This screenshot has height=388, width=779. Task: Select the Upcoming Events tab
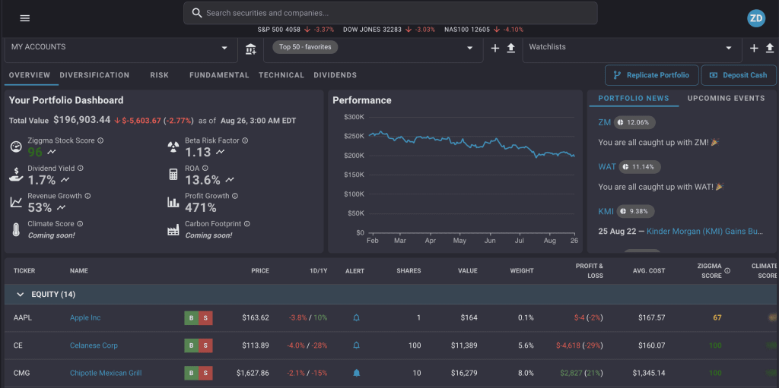(727, 98)
